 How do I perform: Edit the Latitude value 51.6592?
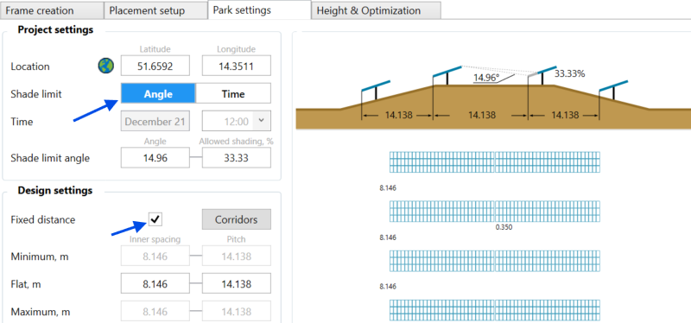155,66
